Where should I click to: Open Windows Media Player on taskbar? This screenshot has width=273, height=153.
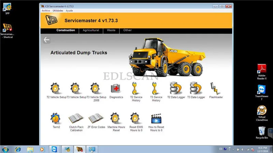click(42, 149)
